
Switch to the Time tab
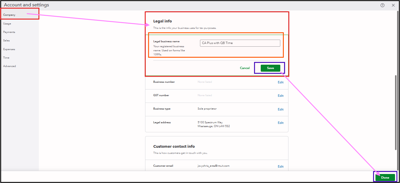(6, 58)
